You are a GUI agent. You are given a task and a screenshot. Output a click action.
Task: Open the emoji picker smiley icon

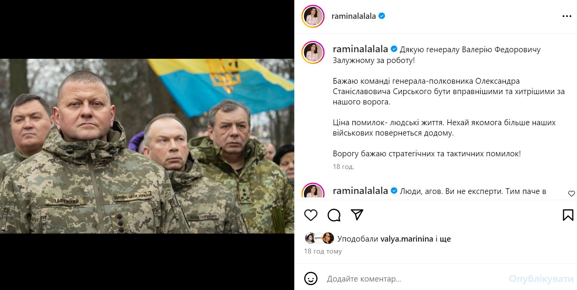coord(311,278)
